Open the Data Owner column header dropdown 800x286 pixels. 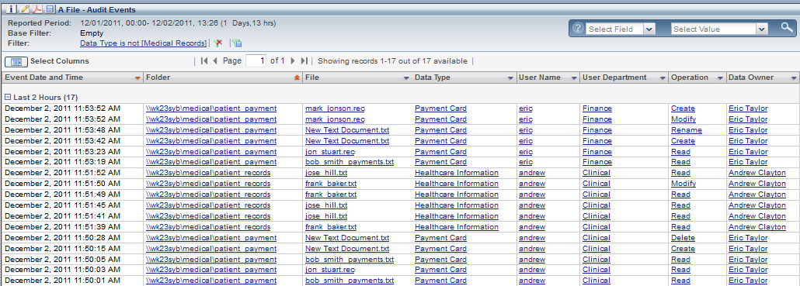[x=793, y=78]
